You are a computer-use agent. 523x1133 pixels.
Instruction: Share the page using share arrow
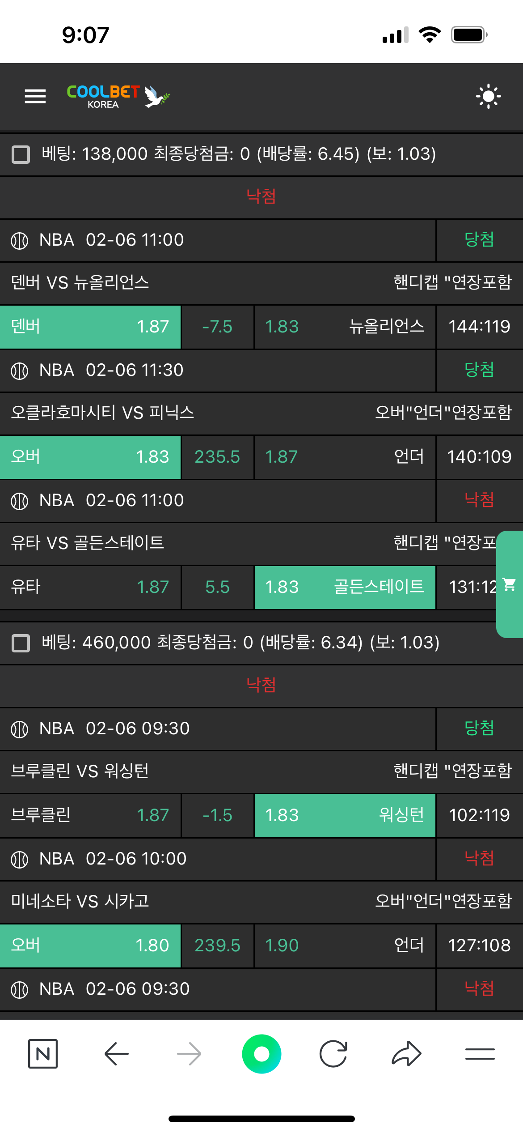coord(406,1054)
